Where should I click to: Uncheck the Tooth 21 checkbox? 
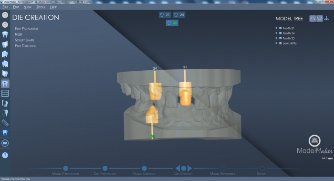(281, 28)
